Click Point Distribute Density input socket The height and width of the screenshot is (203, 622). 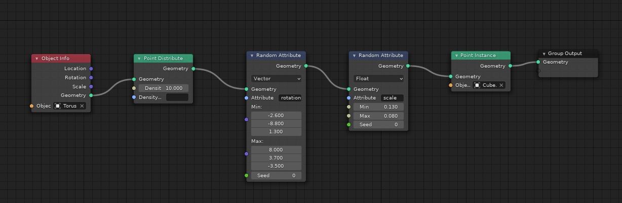[134, 88]
